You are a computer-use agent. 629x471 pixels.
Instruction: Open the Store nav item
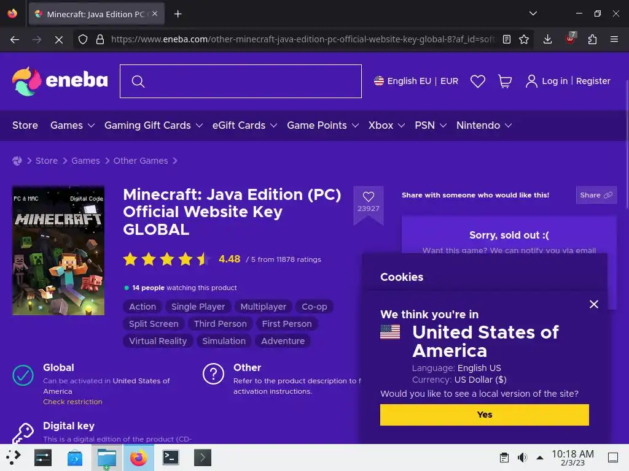click(x=25, y=125)
